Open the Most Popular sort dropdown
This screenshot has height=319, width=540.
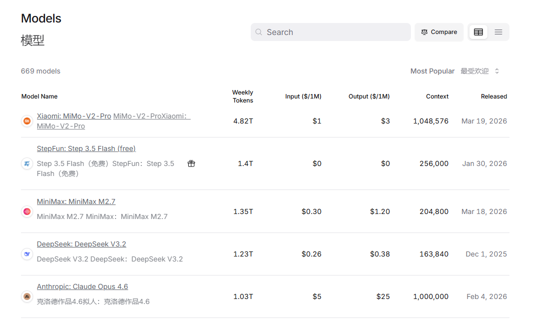coord(454,71)
